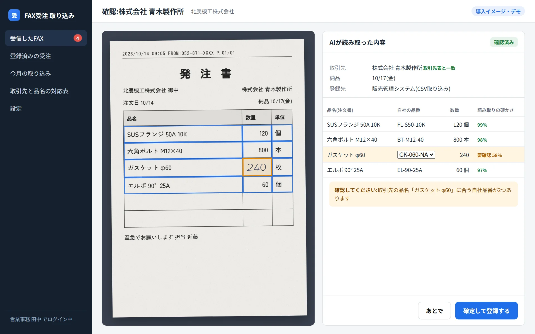
Task: Click the 10/17(金) delivery date in AI panel
Action: coord(383,78)
